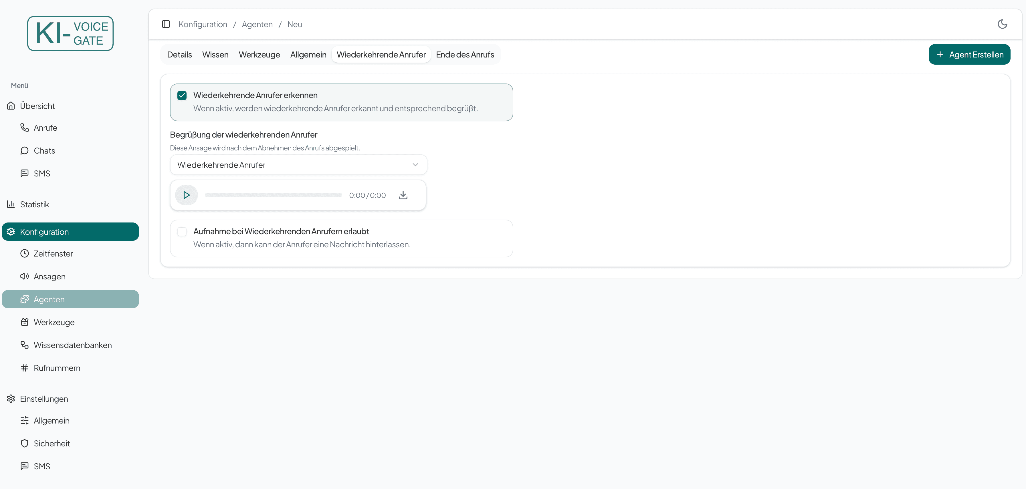Click the audio download icon
The image size is (1026, 489).
click(403, 195)
